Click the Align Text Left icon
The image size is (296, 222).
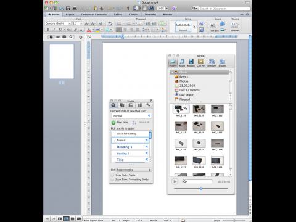pyautogui.click(x=118, y=30)
